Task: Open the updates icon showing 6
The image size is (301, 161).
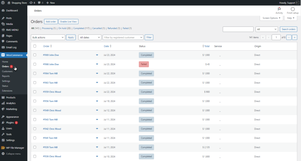Action: click(31, 3)
